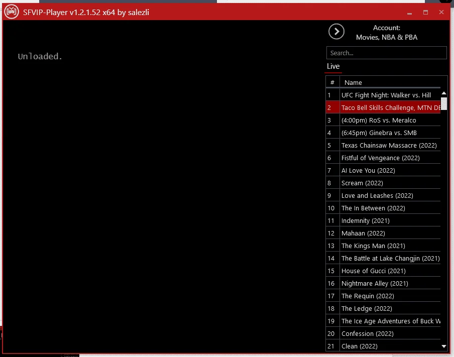This screenshot has width=454, height=357.
Task: Select Indemnity (2021)
Action: [x=383, y=220]
